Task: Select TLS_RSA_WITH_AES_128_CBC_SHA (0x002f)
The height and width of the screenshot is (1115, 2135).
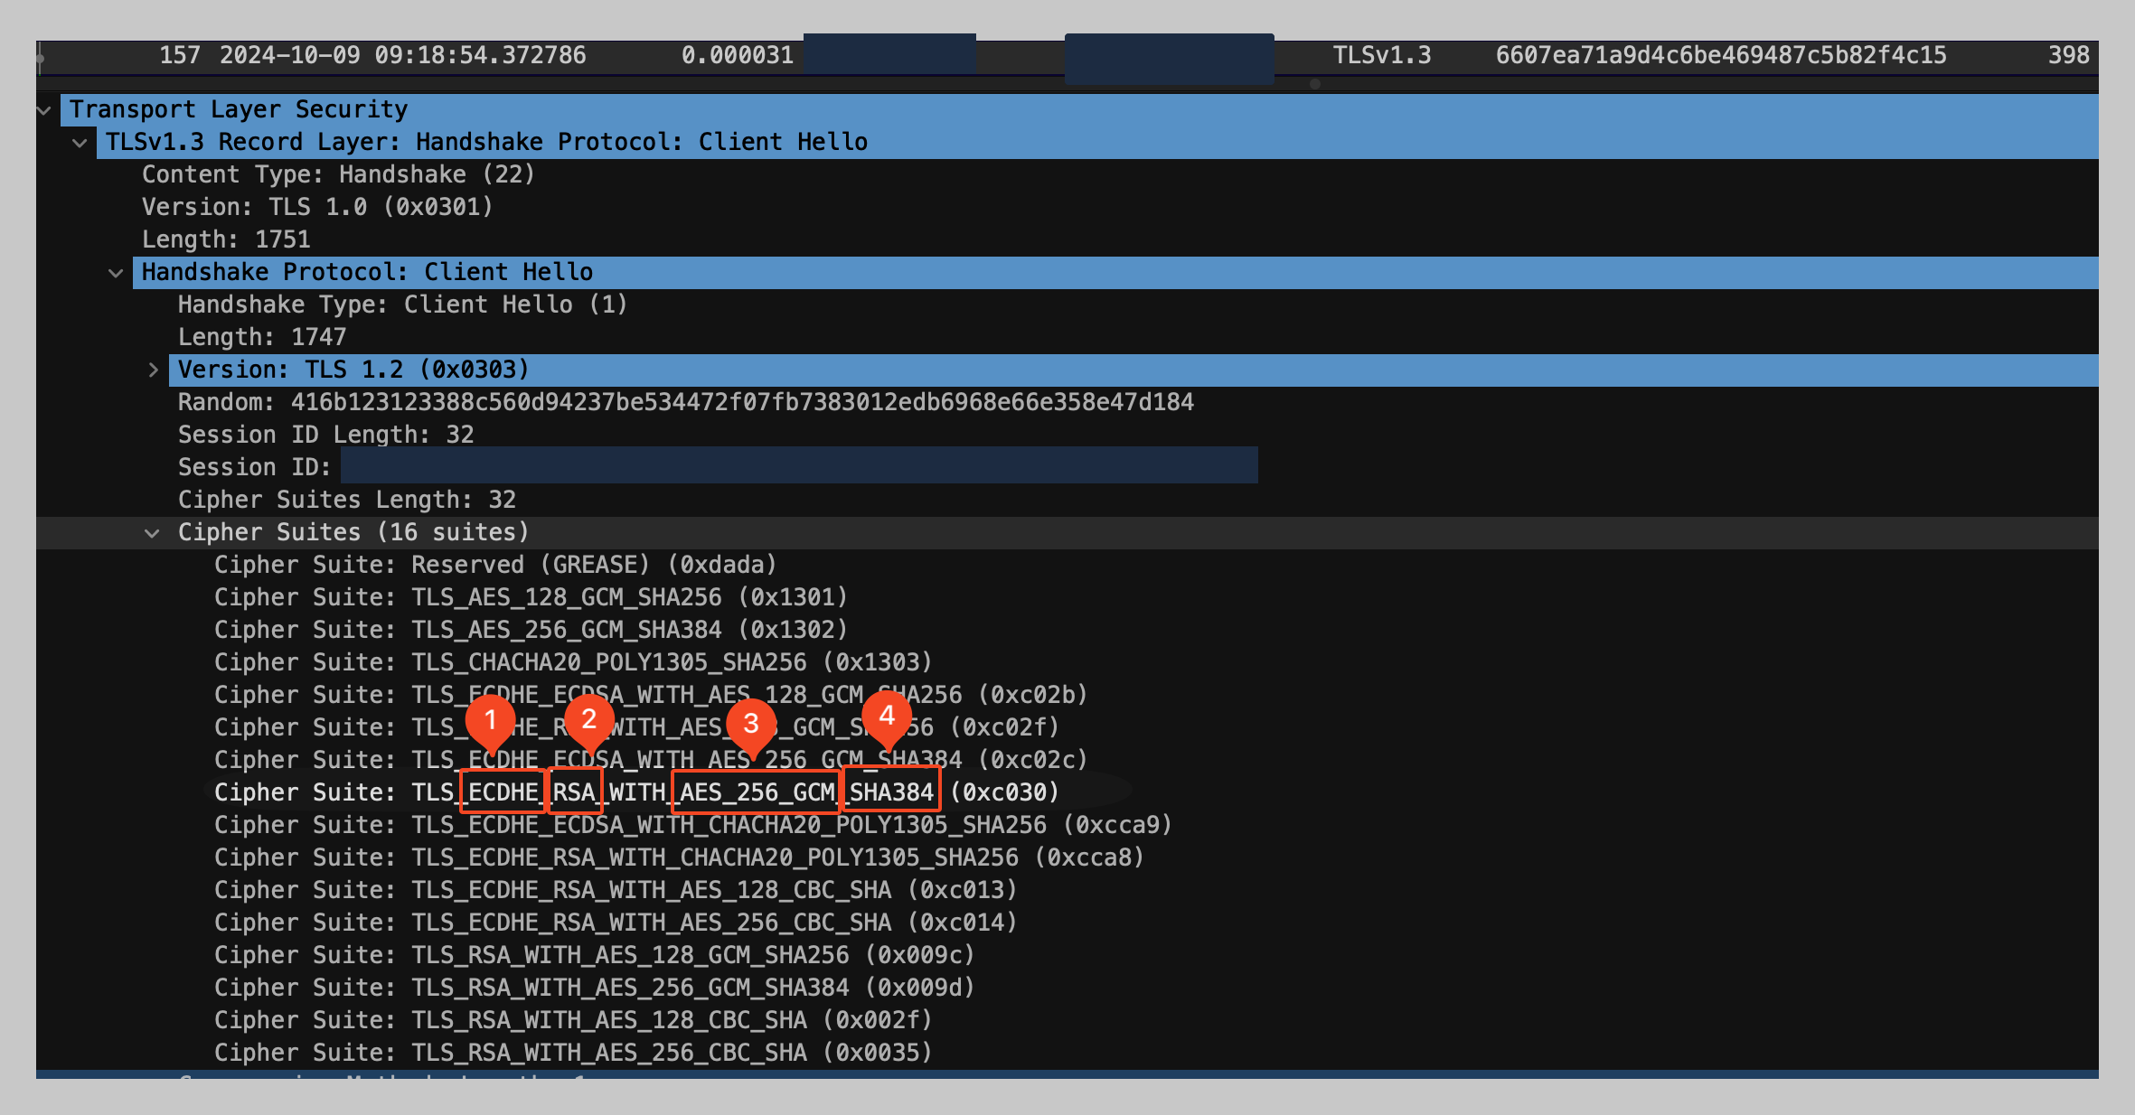Action: [x=573, y=1020]
